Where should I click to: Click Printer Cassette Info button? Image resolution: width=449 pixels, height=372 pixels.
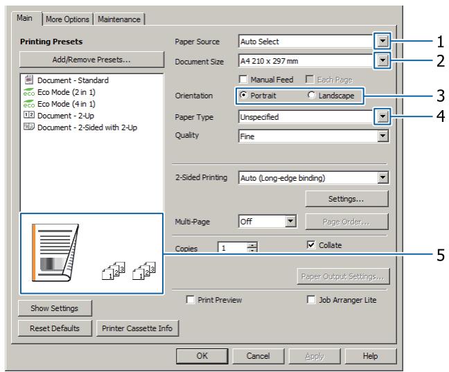(x=137, y=328)
